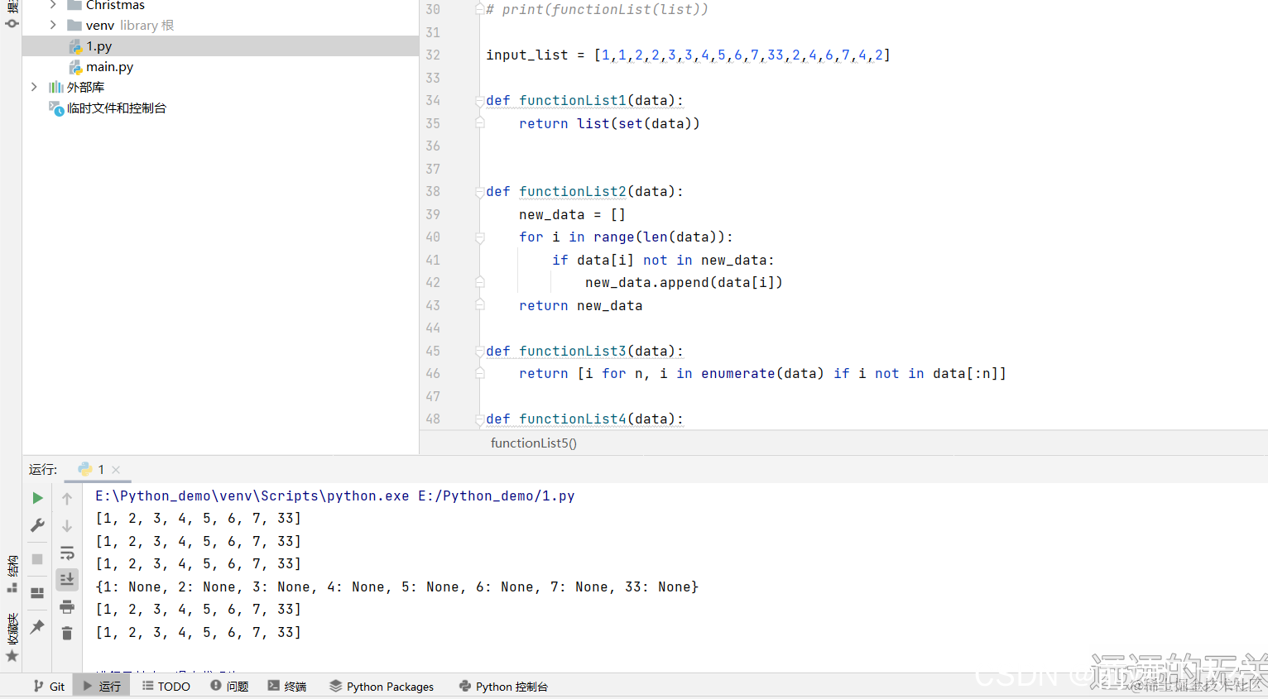Close the run tab 1
Image resolution: width=1268 pixels, height=699 pixels.
pyautogui.click(x=116, y=470)
